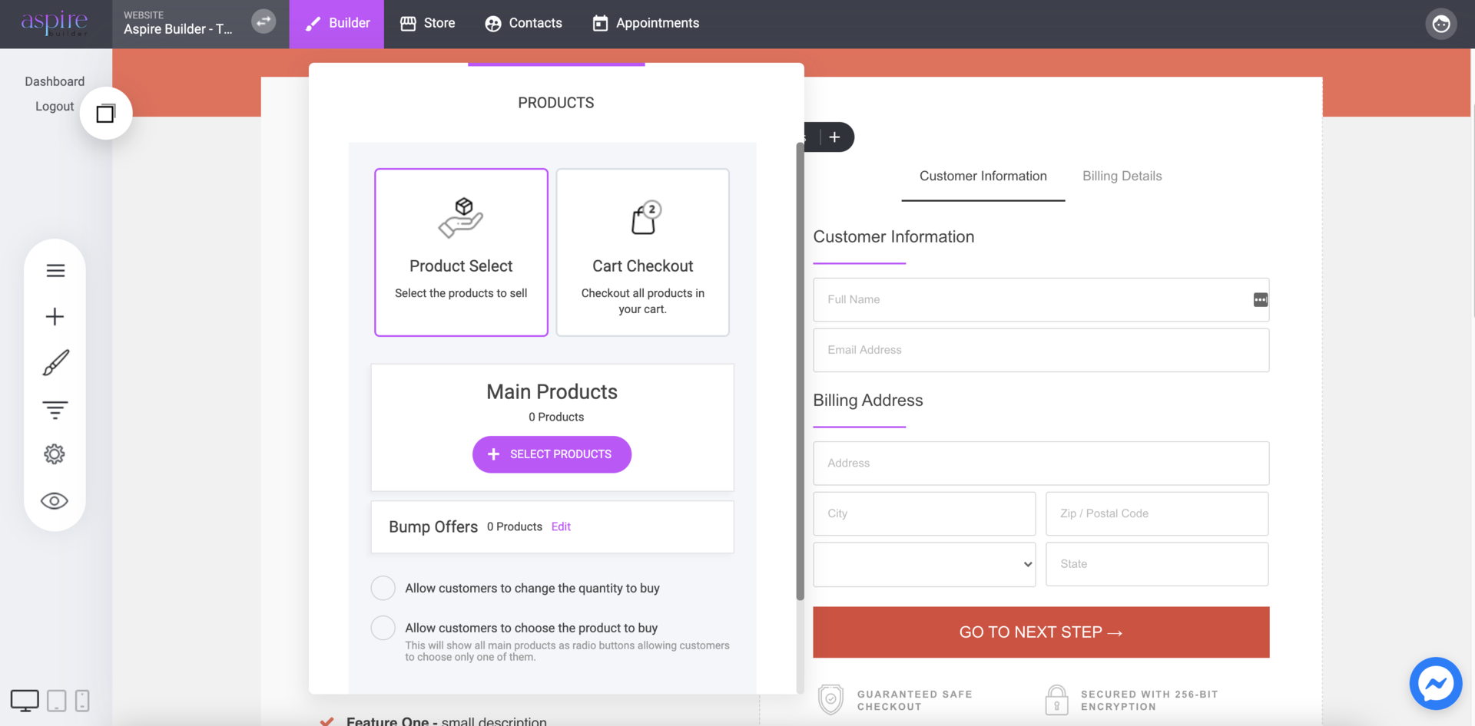Go to Dashboard link
The image size is (1475, 726).
(55, 81)
